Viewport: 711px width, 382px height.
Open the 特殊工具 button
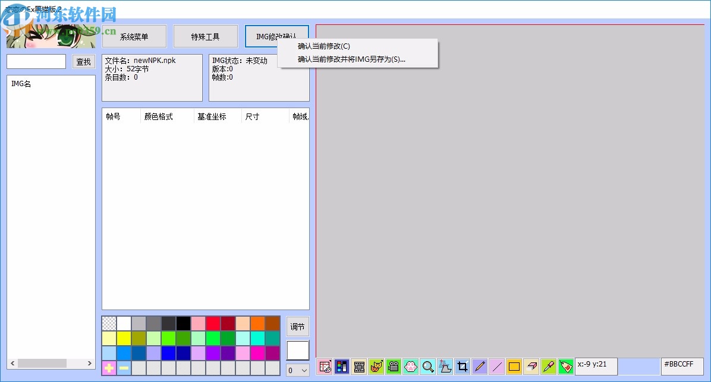206,37
